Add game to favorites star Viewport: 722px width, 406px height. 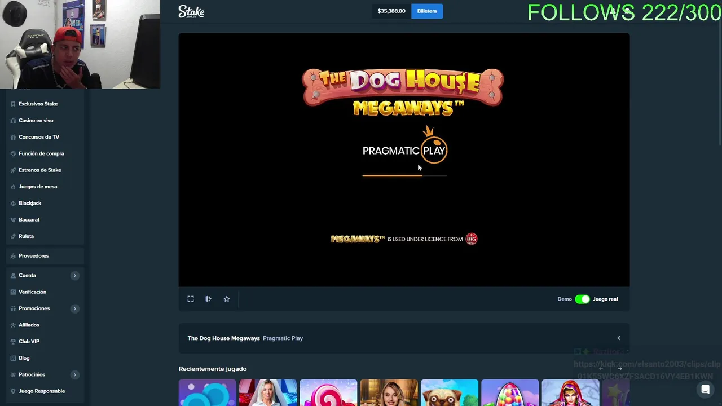[x=227, y=299]
